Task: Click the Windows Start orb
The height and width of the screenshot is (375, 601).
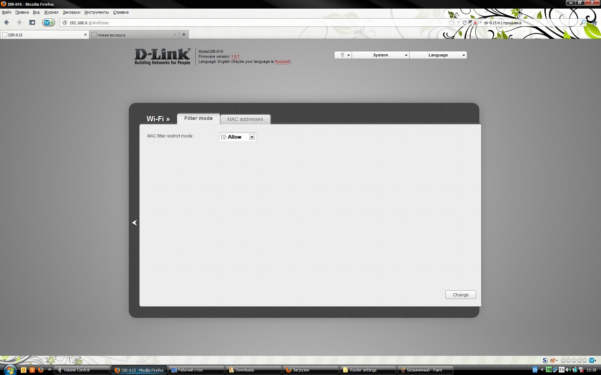Action: point(10,370)
